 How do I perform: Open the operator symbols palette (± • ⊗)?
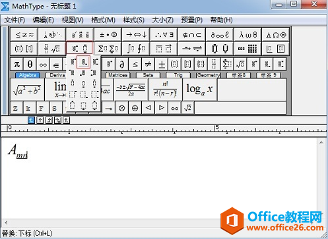coord(108,34)
